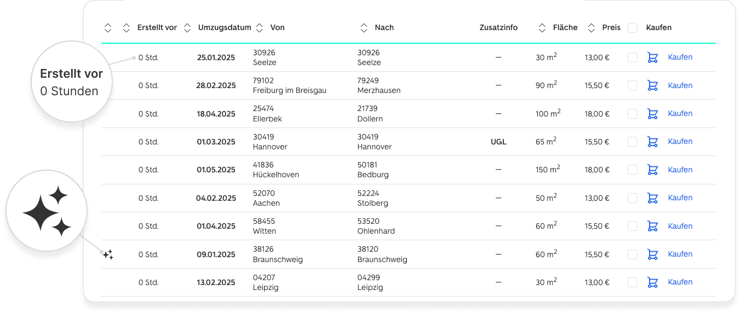Sort by Fläche column arrows

click(x=542, y=28)
